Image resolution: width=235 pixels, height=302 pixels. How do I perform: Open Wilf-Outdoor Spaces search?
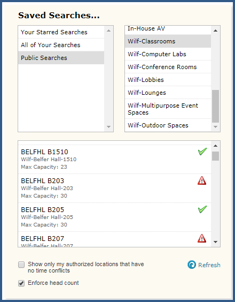click(x=168, y=125)
